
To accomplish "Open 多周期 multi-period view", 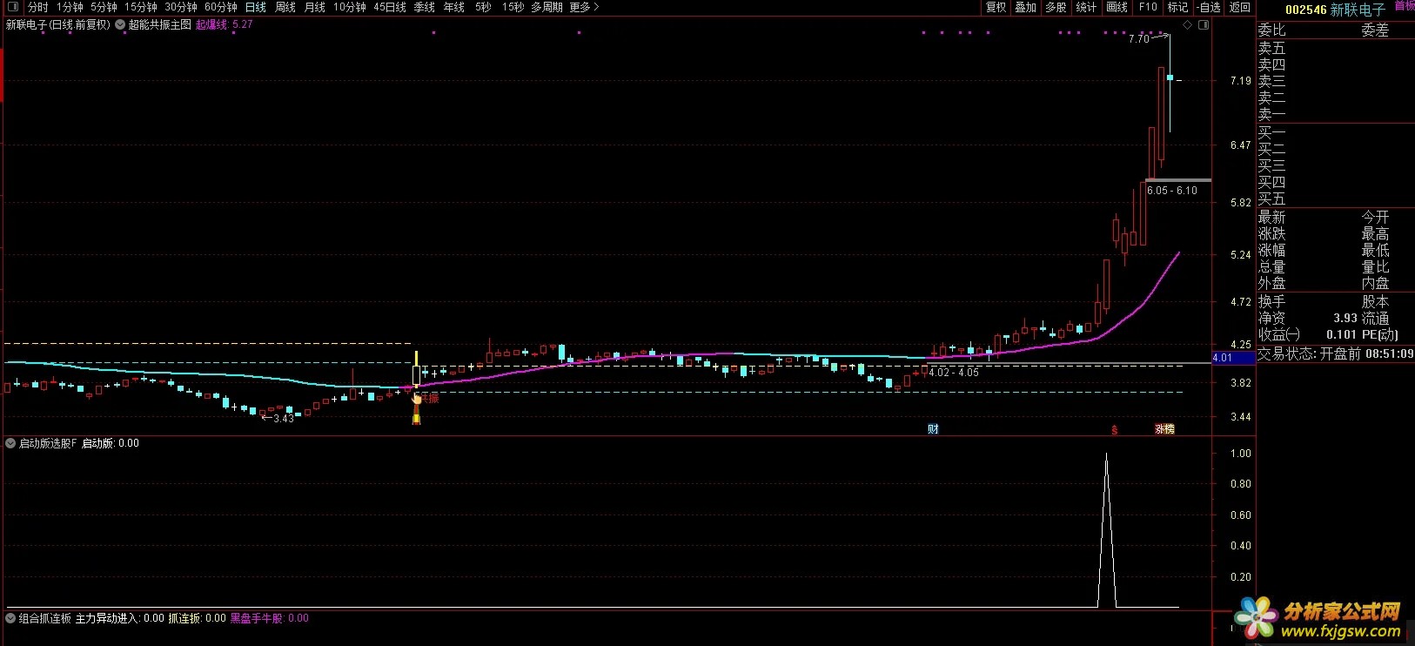I will (x=547, y=7).
